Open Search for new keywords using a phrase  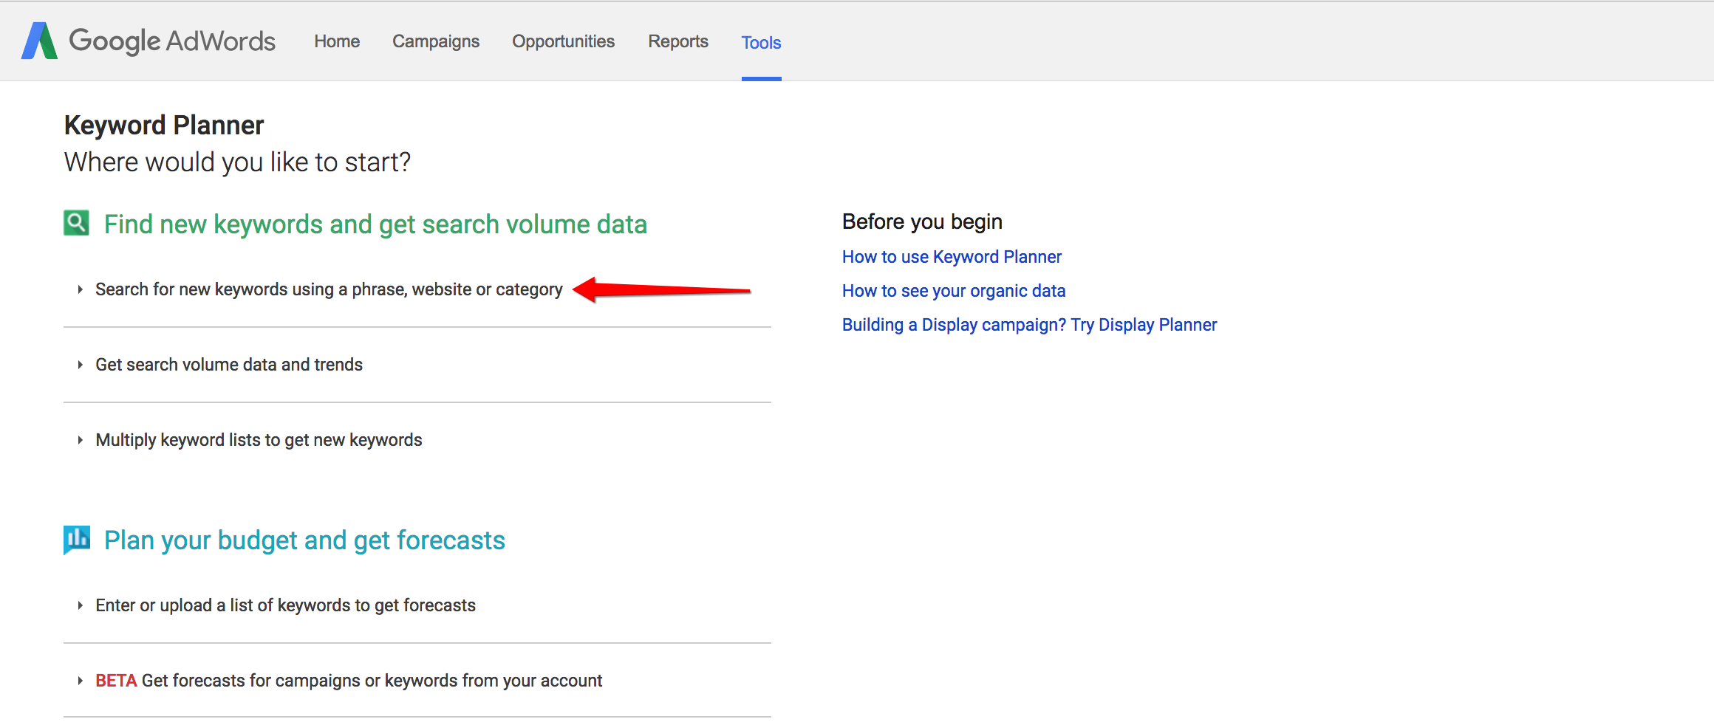coord(329,289)
